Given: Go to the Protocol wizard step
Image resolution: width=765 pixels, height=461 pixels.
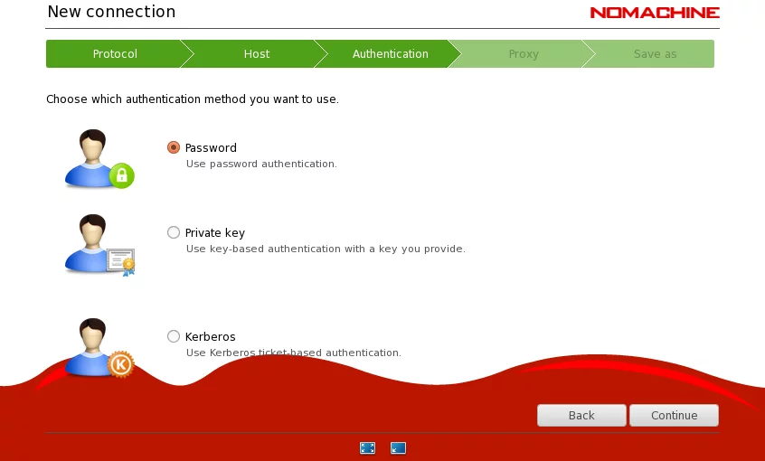Looking at the screenshot, I should pos(115,54).
